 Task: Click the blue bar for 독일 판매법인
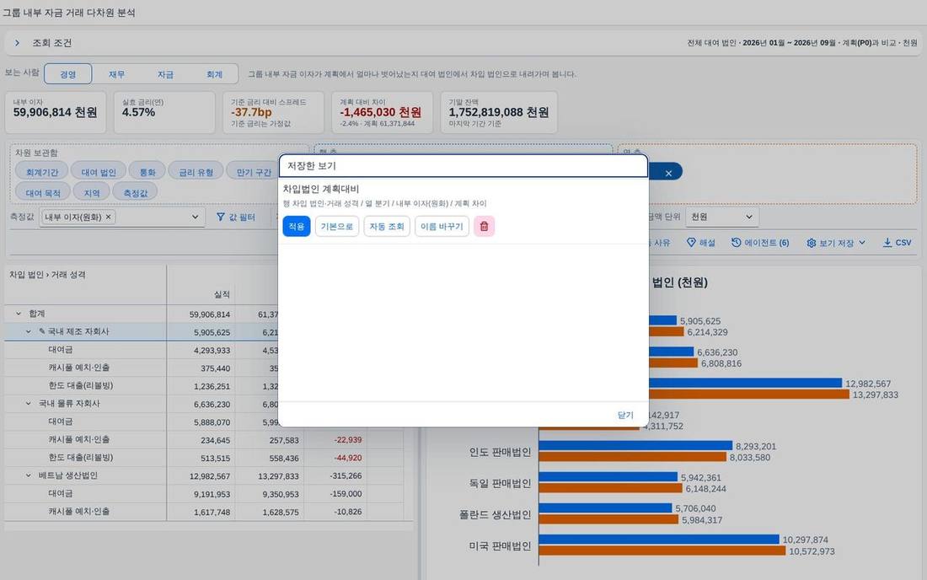[x=608, y=476]
